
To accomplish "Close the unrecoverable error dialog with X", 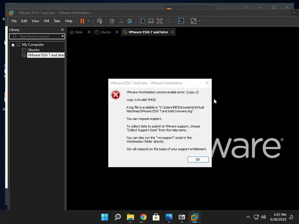I will (x=207, y=83).
